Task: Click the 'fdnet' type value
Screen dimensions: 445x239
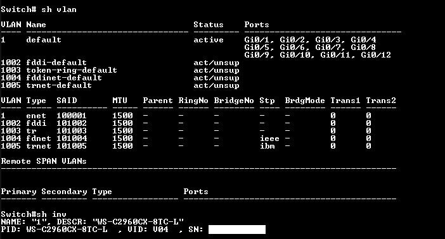Action: click(x=39, y=138)
